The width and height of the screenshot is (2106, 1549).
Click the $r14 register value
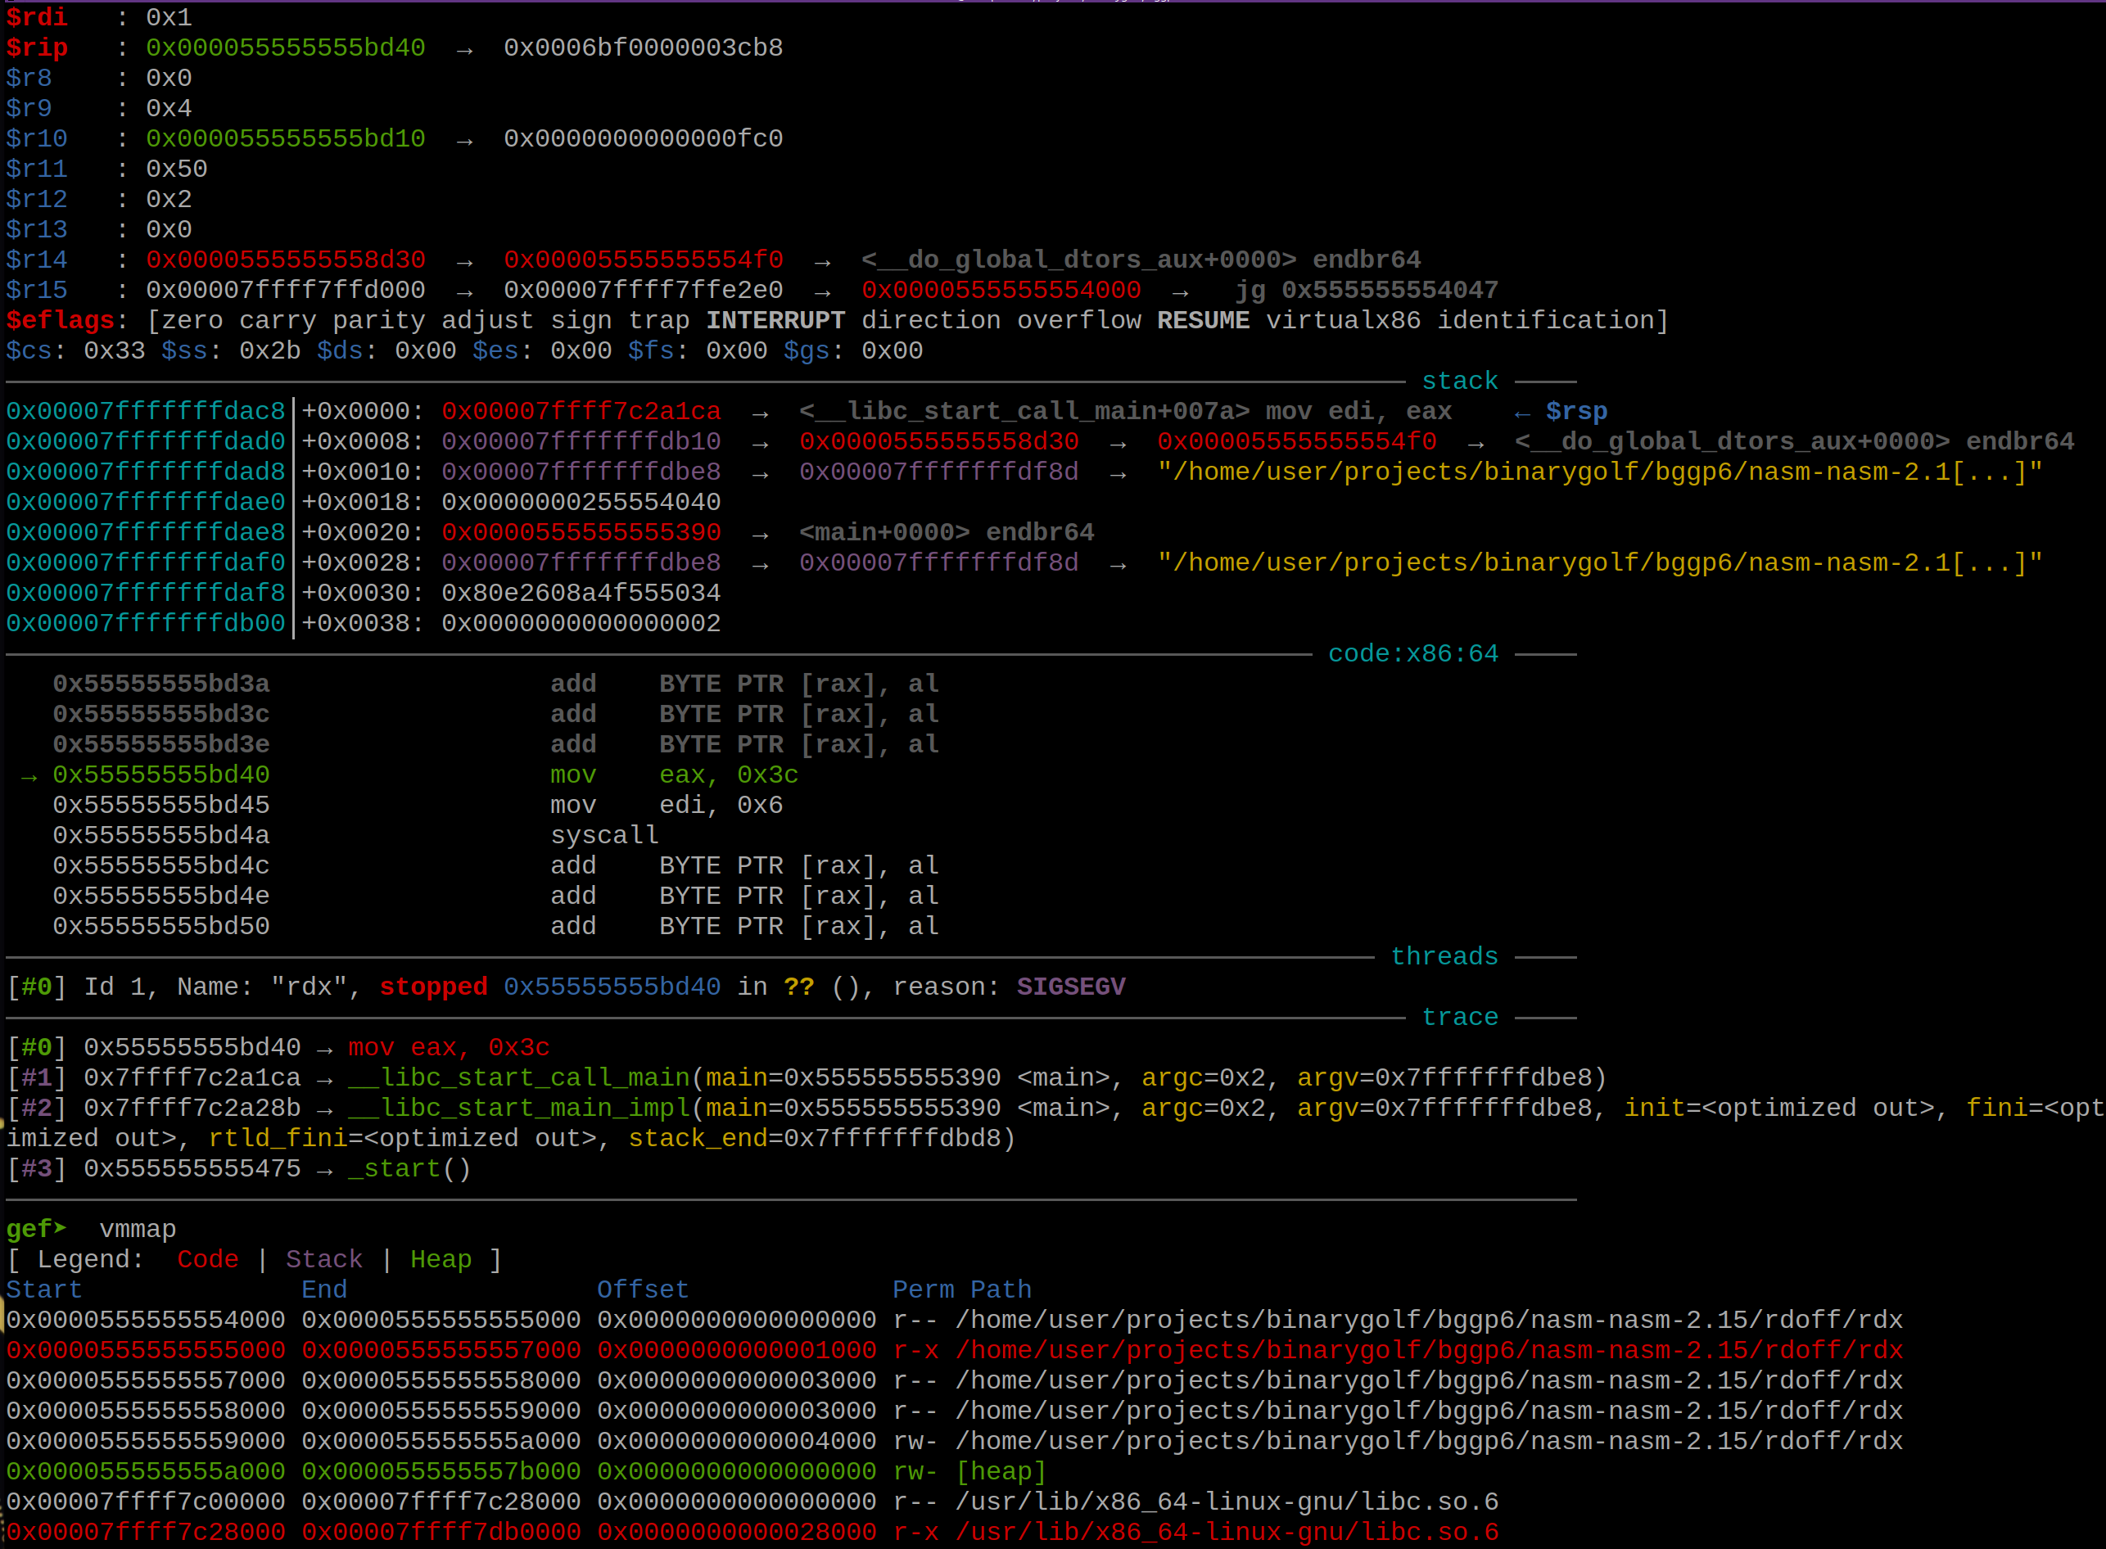pyautogui.click(x=285, y=260)
